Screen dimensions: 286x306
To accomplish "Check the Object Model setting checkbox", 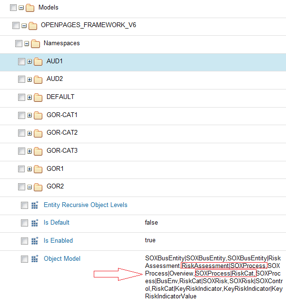I will (24, 259).
